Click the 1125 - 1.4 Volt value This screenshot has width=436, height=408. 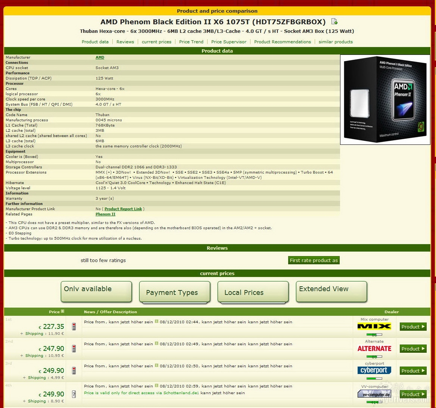tap(110, 188)
